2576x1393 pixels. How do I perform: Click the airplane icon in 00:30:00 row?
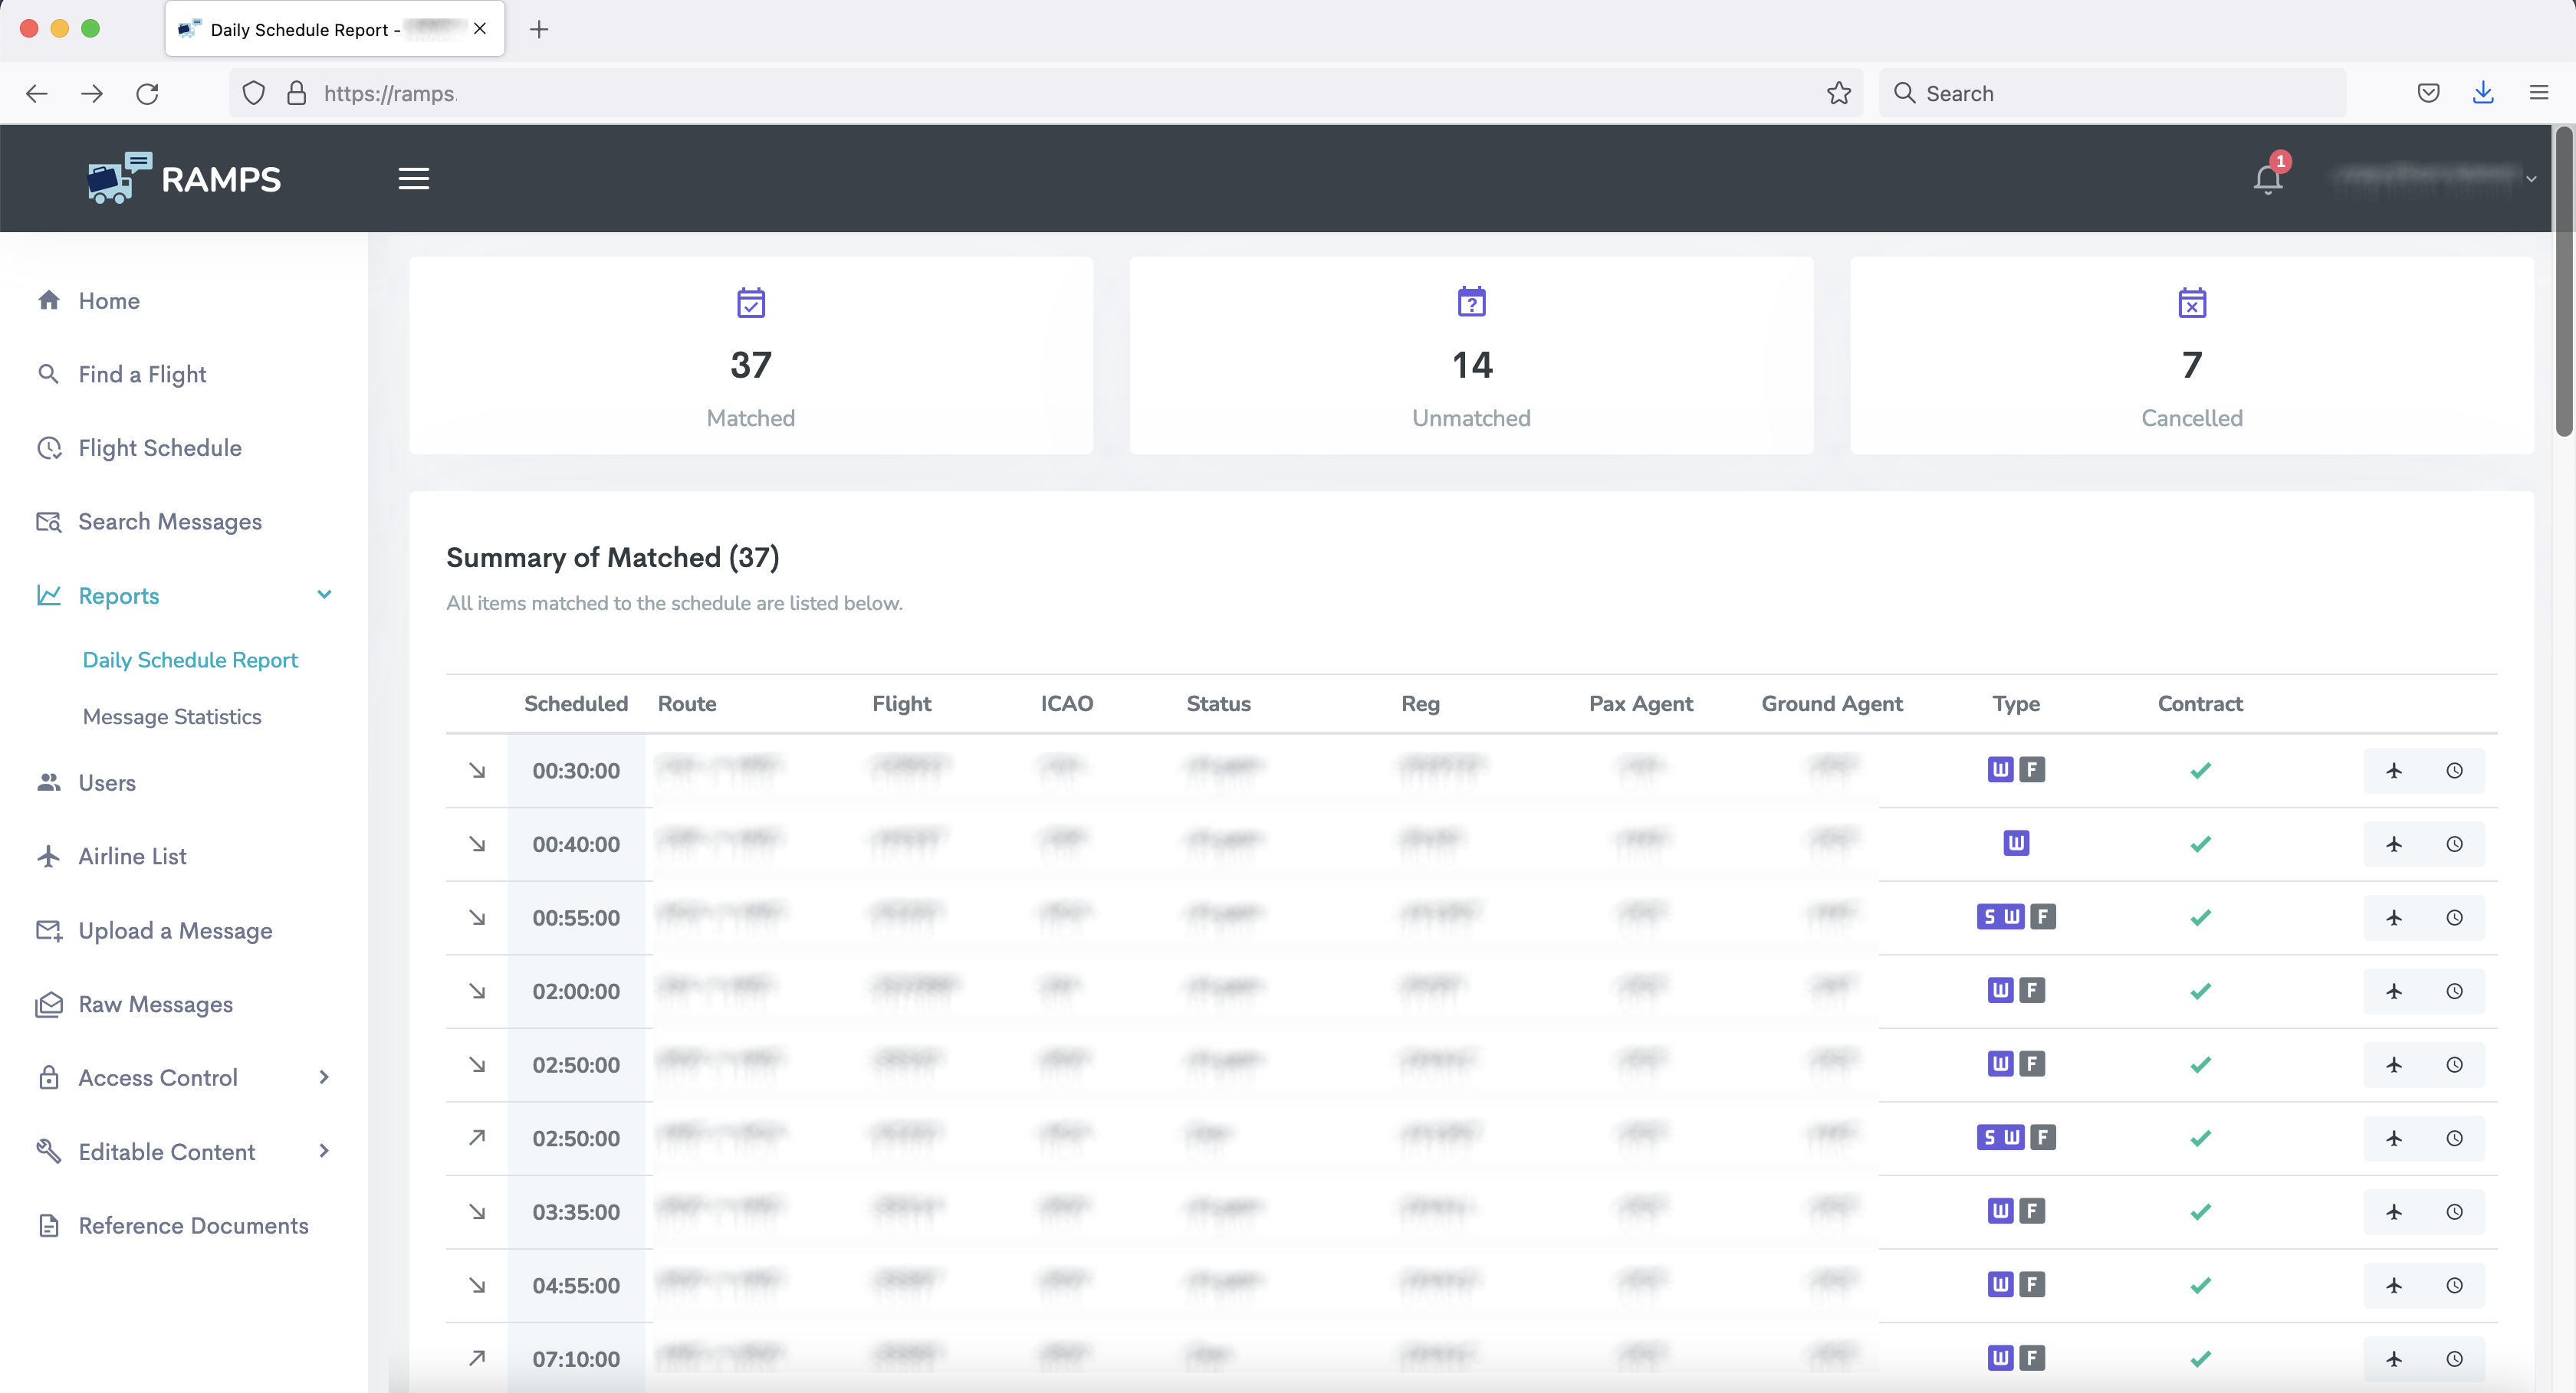point(2393,771)
